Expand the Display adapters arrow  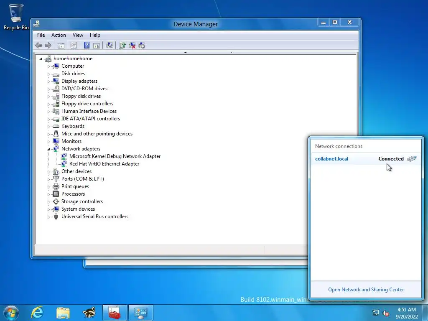click(x=48, y=82)
